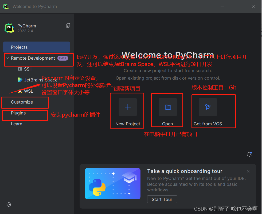Viewport: 262px width, 214px height.
Task: Click the PyCharm logo in sidebar
Action: pos(9,28)
